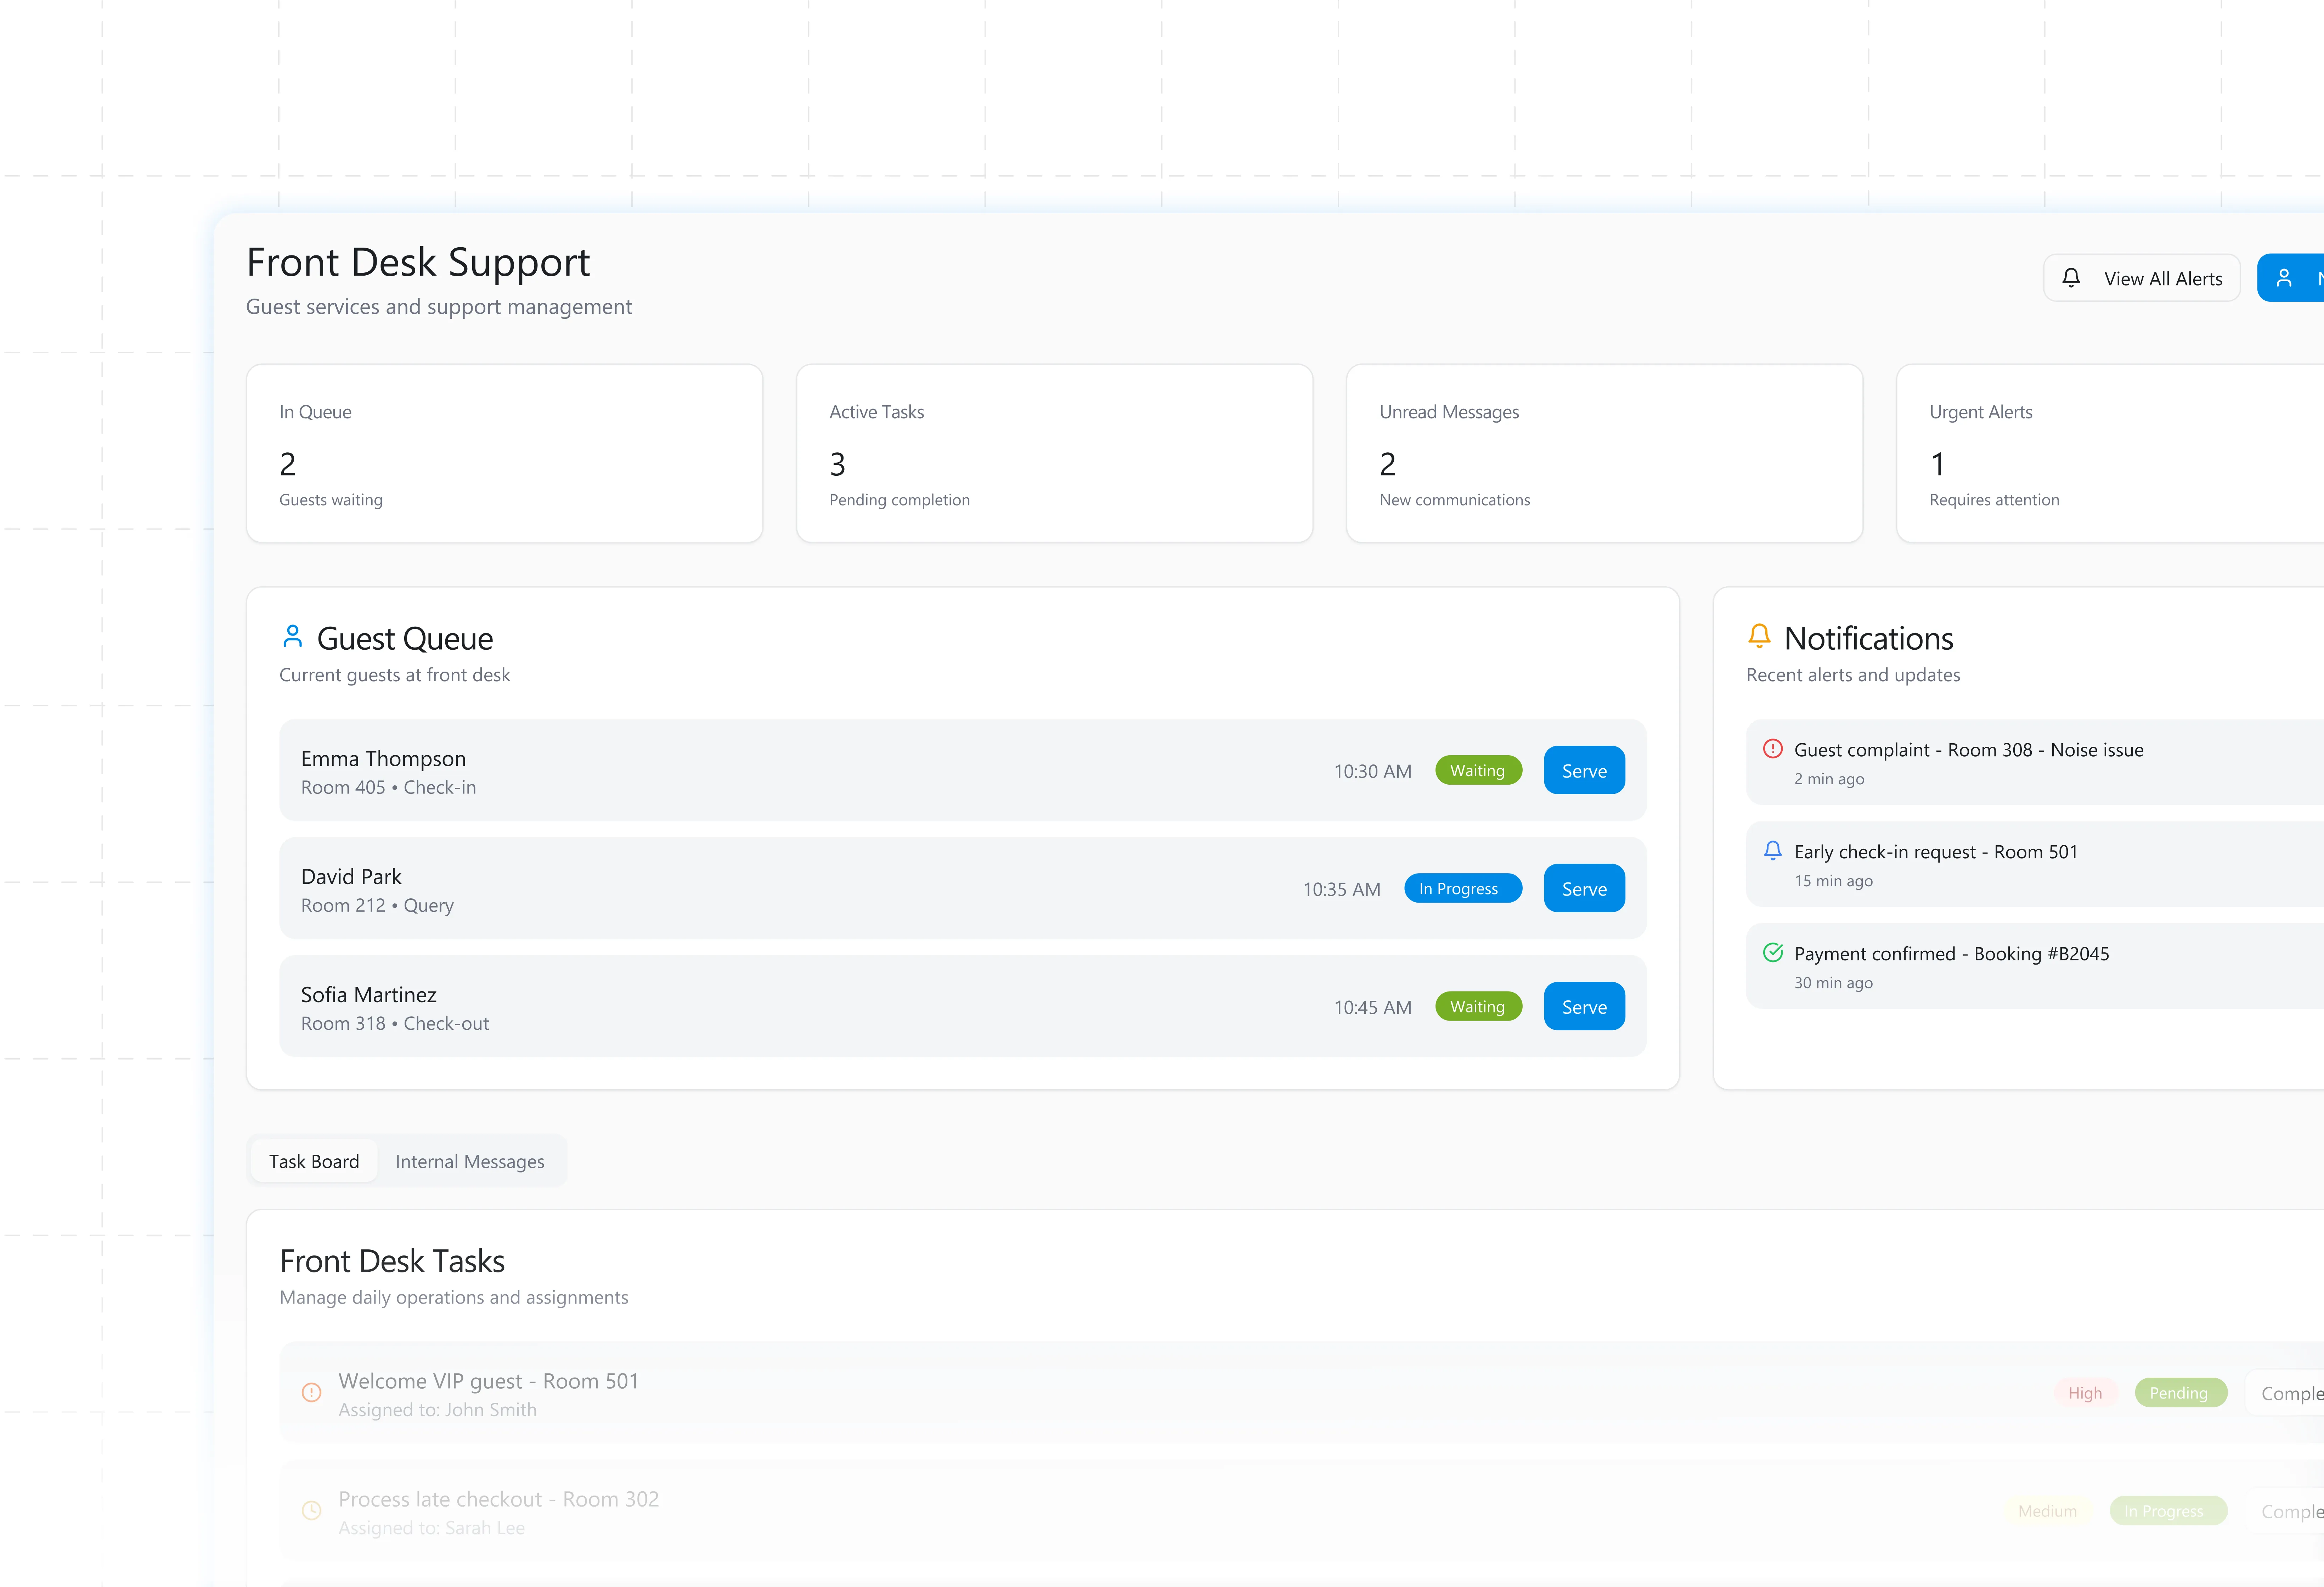Click the user icon on the blue header button
This screenshot has width=2324, height=1587.
[2284, 278]
